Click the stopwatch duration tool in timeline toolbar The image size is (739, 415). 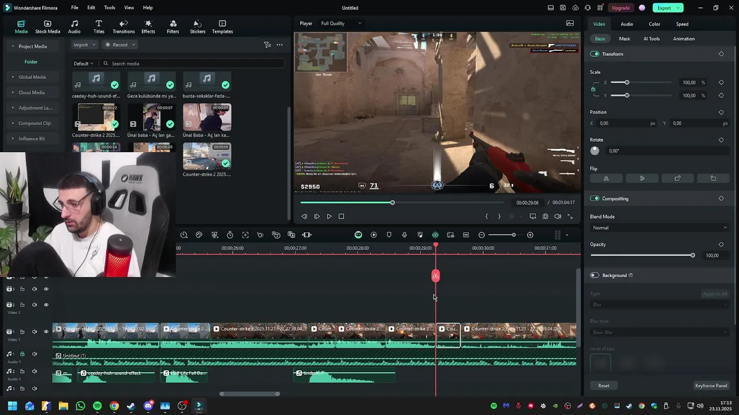tap(230, 235)
